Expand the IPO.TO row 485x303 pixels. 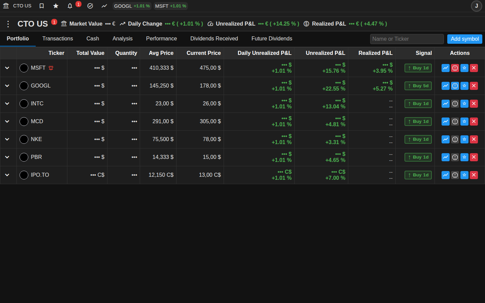pos(7,175)
